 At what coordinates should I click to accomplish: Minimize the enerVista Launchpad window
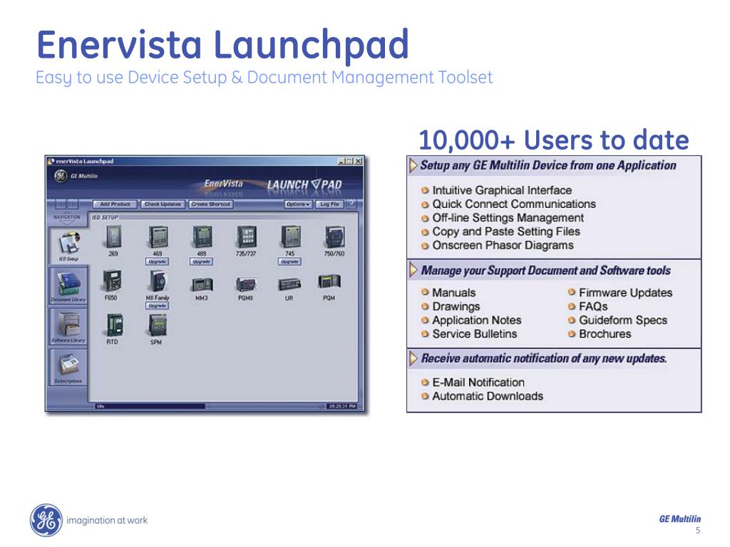click(x=341, y=161)
